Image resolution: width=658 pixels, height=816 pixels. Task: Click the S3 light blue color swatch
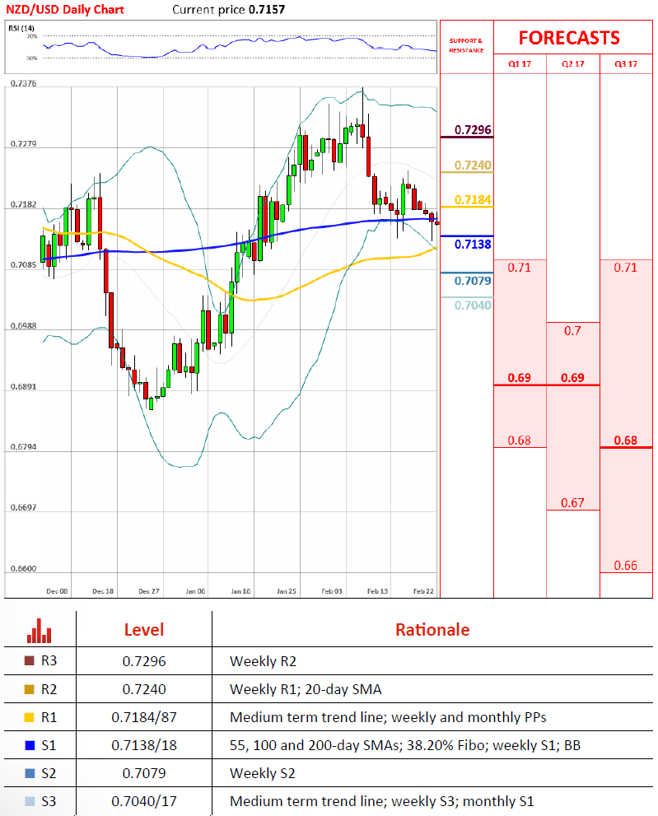coord(30,801)
